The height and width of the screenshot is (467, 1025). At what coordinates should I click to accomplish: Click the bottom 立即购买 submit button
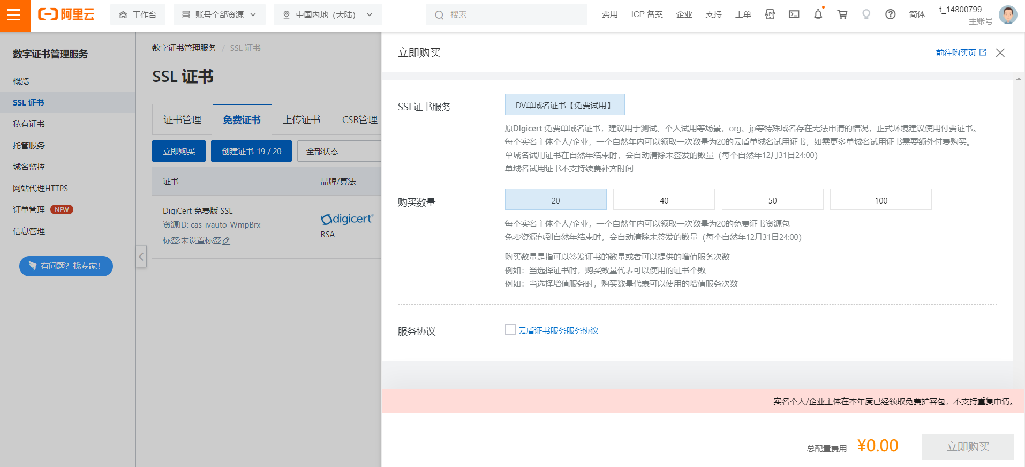[968, 447]
